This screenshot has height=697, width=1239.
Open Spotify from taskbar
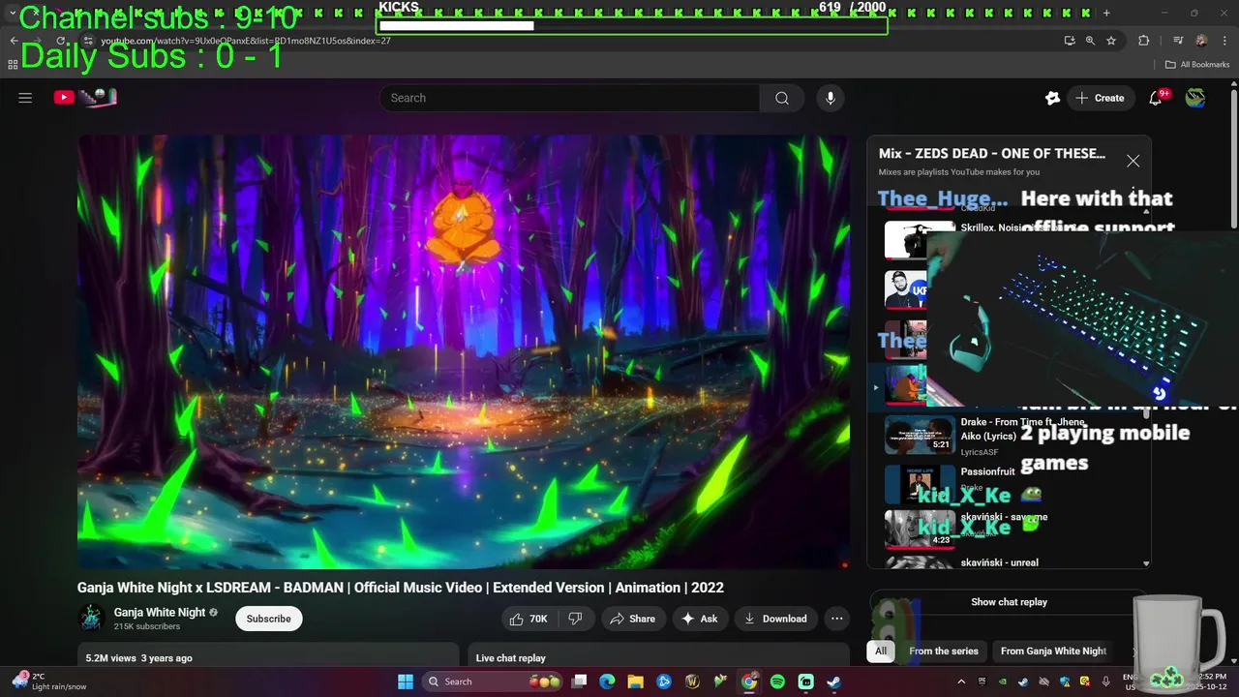pos(777,682)
